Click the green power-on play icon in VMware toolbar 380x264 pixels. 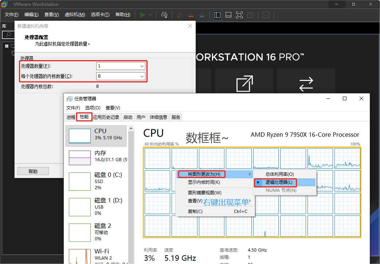tap(142, 15)
